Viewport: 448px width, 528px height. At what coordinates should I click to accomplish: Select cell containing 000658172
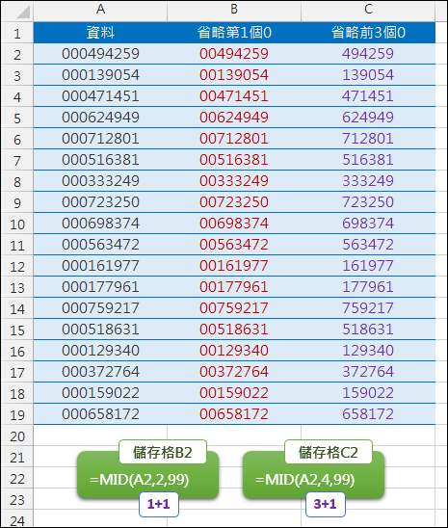[100, 414]
